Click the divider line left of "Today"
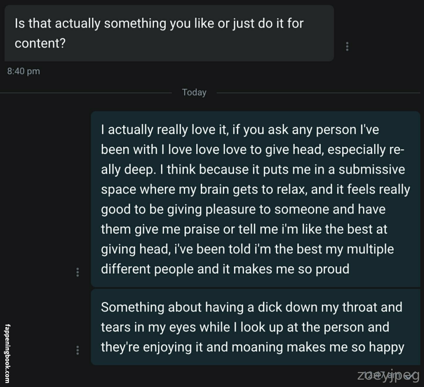This screenshot has height=387, width=424. (85, 93)
